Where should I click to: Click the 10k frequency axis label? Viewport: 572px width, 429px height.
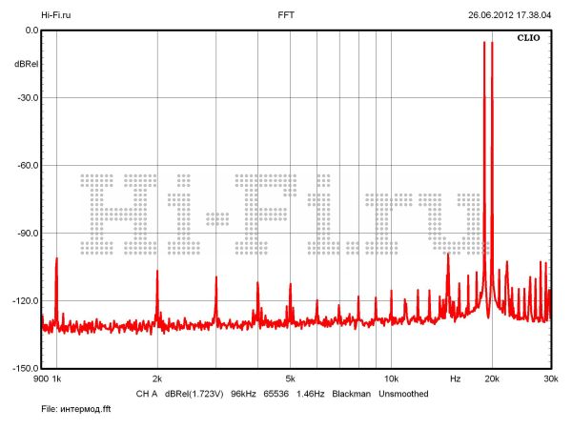(390, 379)
